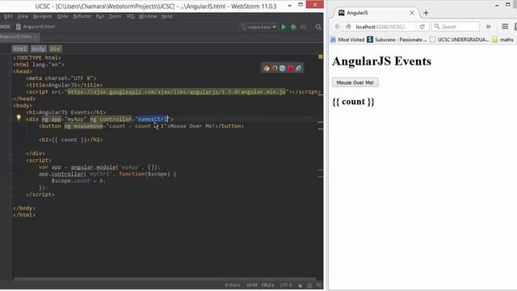The image size is (517, 291).
Task: Click the {{ count }} heading in the browser
Action: pyautogui.click(x=354, y=102)
